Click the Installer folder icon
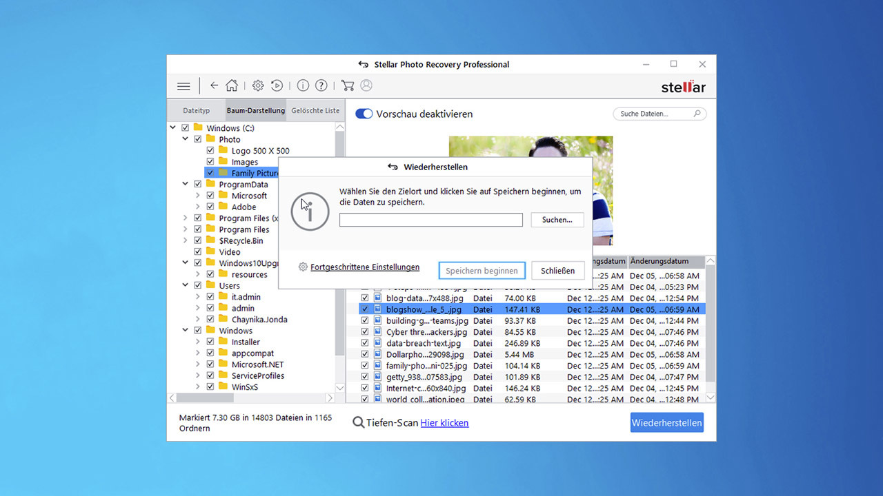Viewport: 883px width, 496px height. 223,341
